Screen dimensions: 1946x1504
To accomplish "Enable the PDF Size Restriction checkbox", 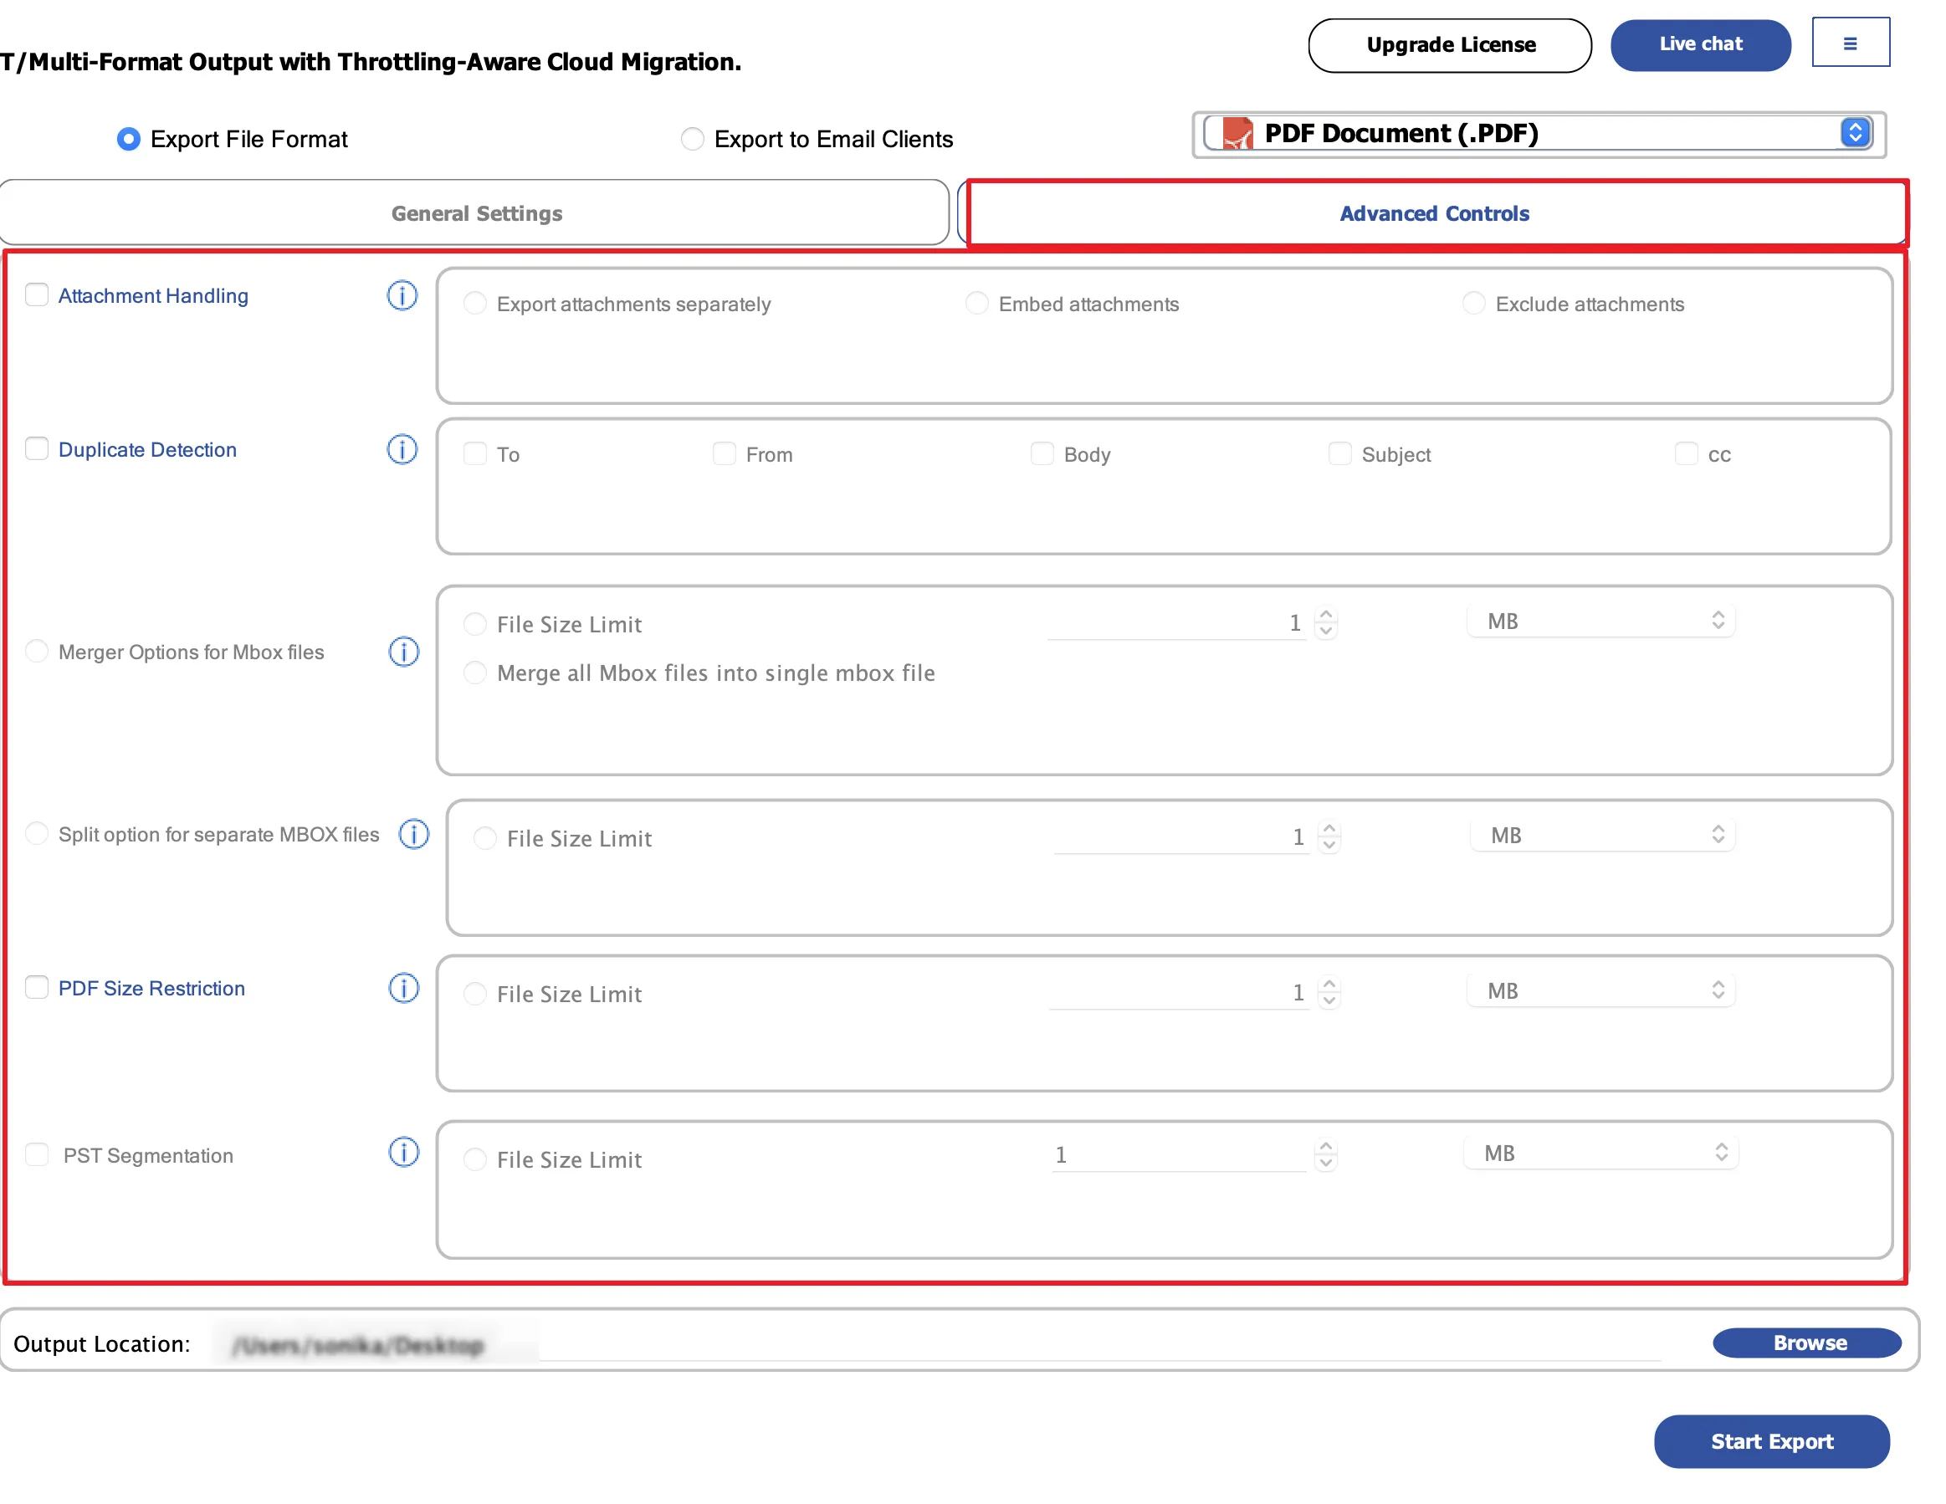I will (37, 987).
